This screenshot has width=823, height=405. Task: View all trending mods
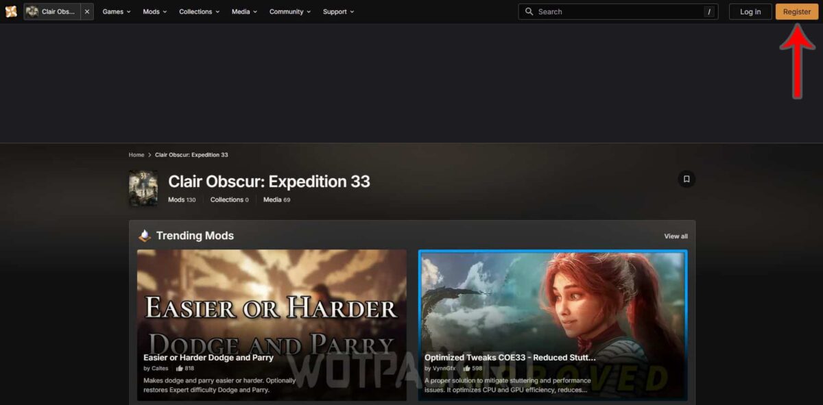pyautogui.click(x=676, y=236)
